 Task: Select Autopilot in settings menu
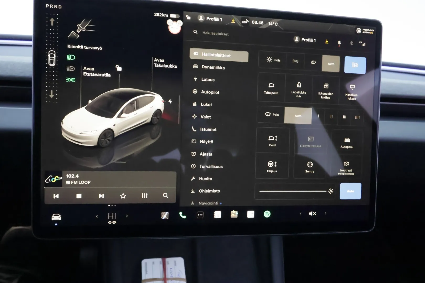210,92
